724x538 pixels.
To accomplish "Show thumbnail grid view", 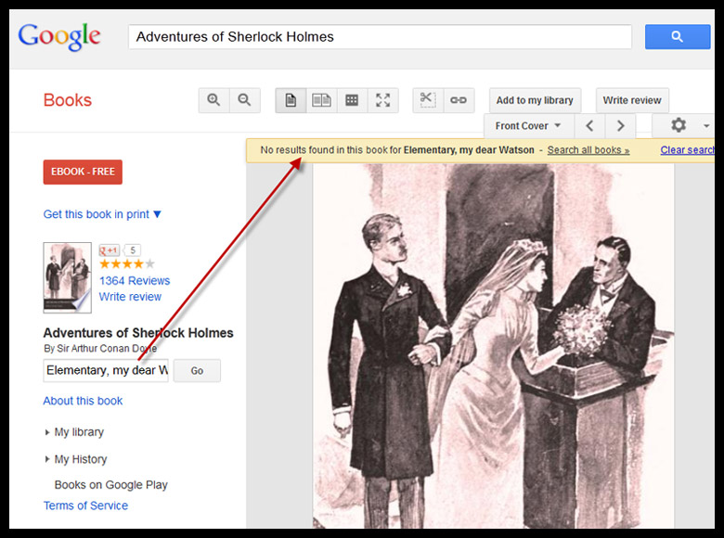I will (x=352, y=100).
